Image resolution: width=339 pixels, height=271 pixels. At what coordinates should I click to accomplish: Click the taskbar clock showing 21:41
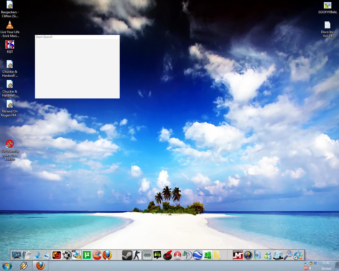click(x=326, y=263)
